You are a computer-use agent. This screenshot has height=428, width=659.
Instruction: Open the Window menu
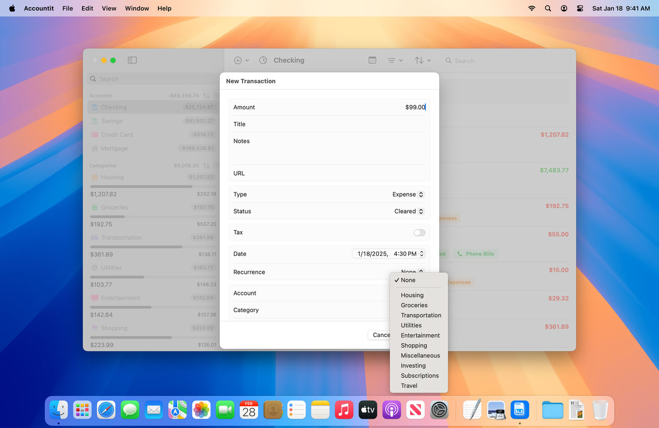point(137,8)
